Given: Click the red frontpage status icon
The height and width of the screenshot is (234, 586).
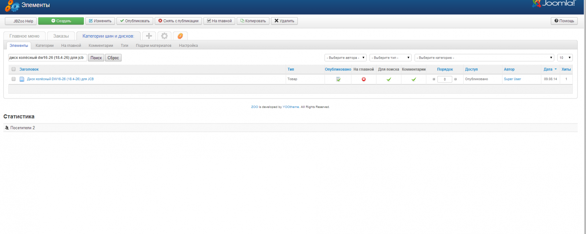Looking at the screenshot, I should [364, 79].
